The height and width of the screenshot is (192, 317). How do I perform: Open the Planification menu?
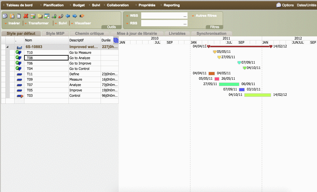53,5
